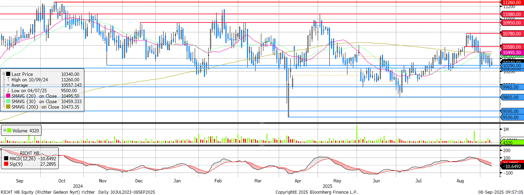Click the 'Oct' month label on time axis

[x=62, y=181]
